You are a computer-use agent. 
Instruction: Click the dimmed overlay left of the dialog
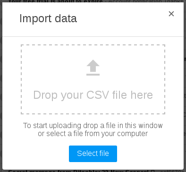[1, 86]
